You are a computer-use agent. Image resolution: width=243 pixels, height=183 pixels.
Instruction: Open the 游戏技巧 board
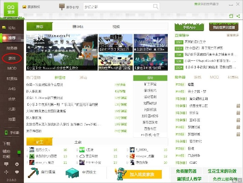[150, 91]
